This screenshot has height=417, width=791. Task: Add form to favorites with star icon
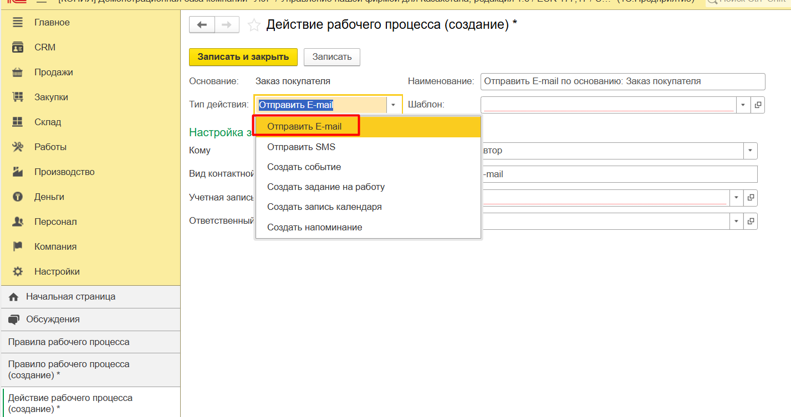click(x=253, y=25)
